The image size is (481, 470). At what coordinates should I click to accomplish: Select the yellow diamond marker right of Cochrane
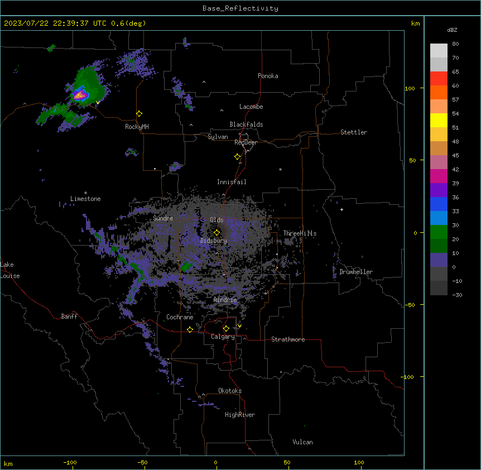(190, 329)
